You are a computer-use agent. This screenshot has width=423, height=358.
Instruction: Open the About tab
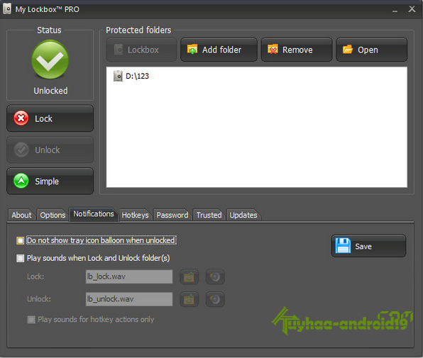pyautogui.click(x=21, y=215)
